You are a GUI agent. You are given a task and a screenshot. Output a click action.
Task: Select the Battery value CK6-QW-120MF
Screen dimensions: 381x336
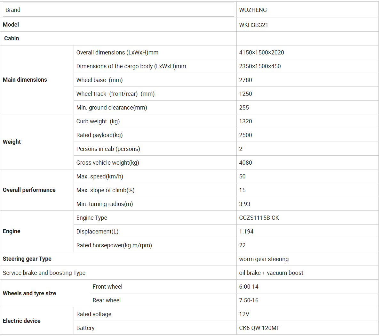tap(259, 328)
